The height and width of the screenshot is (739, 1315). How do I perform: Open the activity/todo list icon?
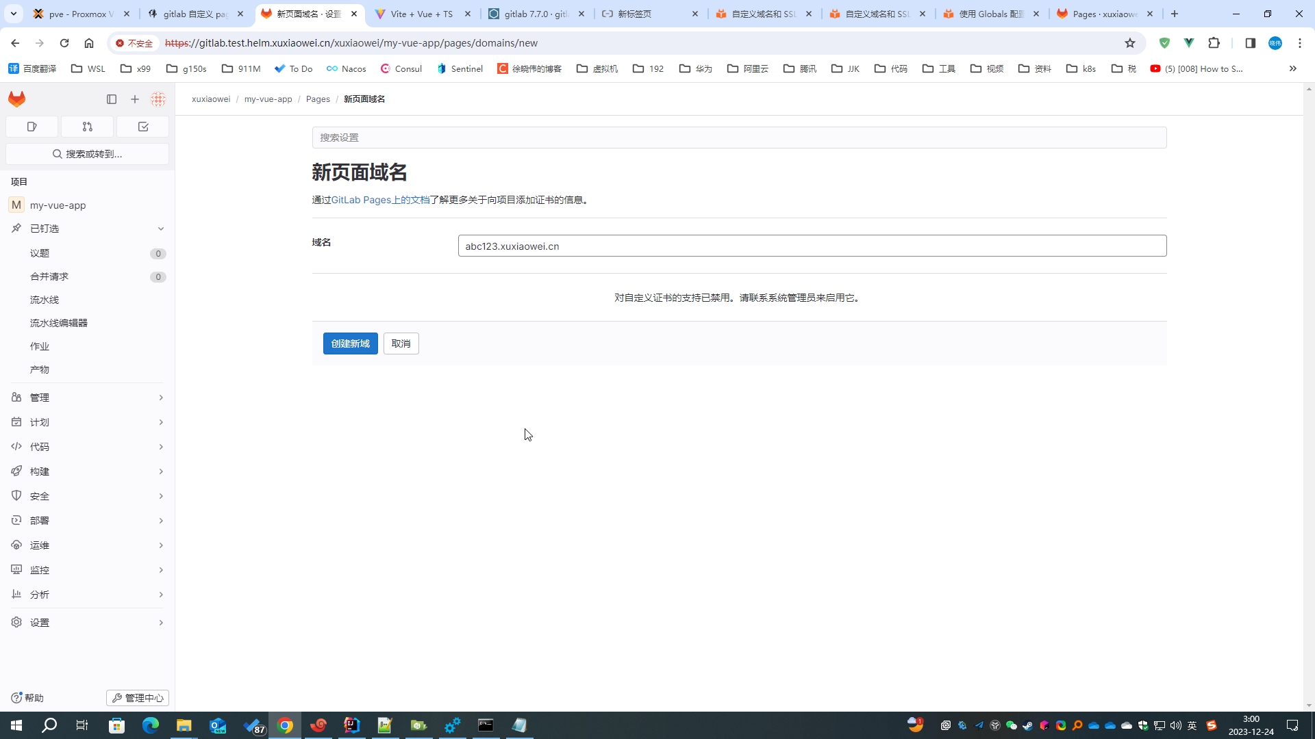142,127
